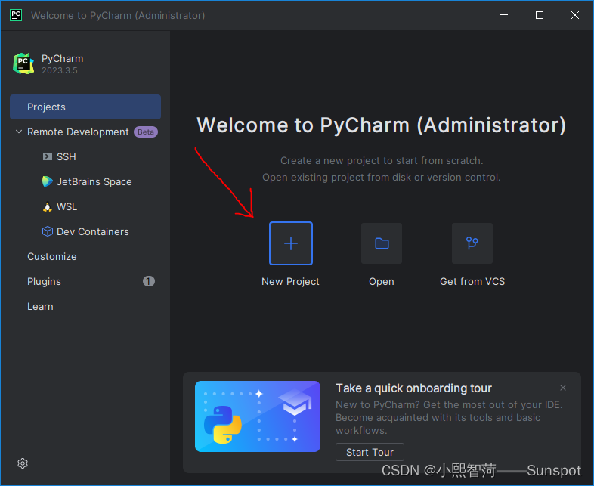Collapse the Remote Development section
The width and height of the screenshot is (594, 486).
pyautogui.click(x=19, y=132)
